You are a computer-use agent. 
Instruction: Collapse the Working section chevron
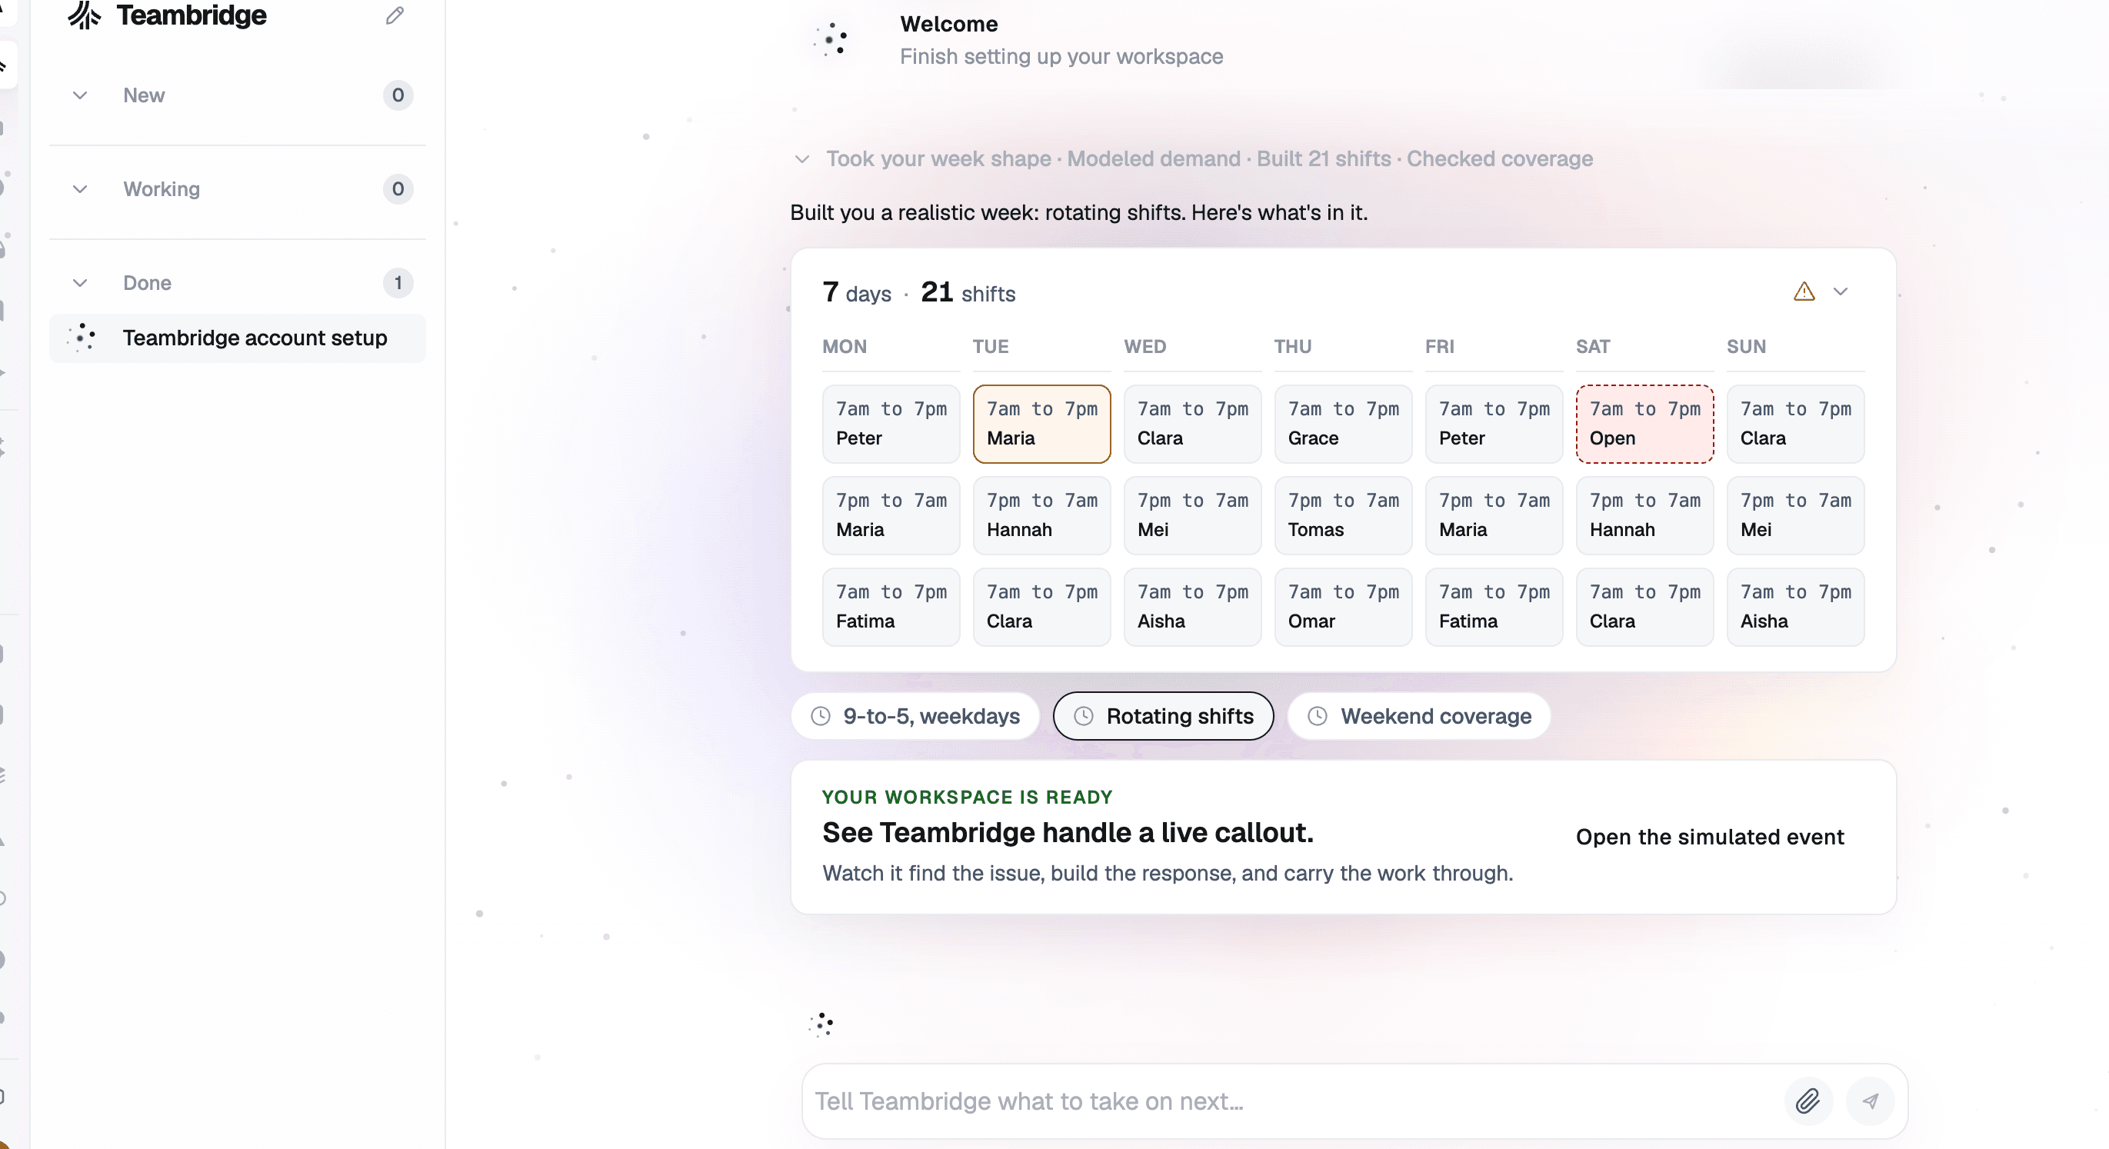click(80, 190)
